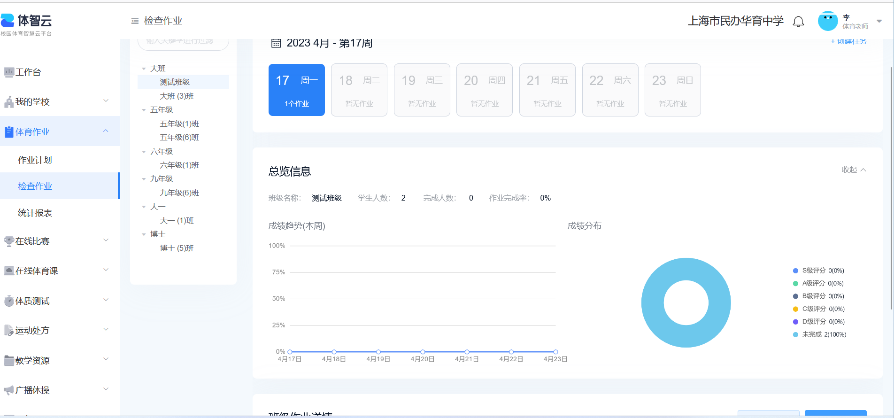Expand 在线比赛 chevron
The width and height of the screenshot is (894, 418).
click(106, 240)
